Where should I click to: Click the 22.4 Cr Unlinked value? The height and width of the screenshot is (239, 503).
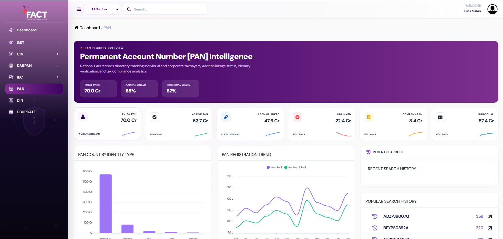click(x=343, y=121)
